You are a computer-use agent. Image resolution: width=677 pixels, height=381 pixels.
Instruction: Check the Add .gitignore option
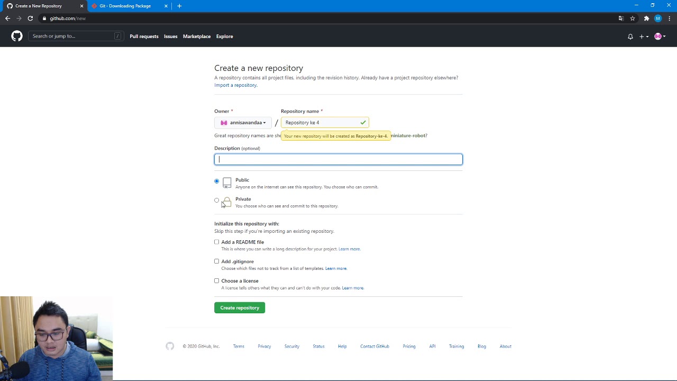tap(216, 261)
